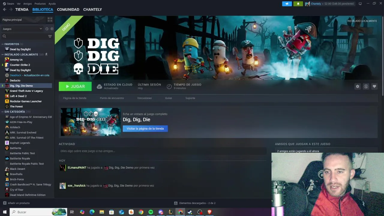The height and width of the screenshot is (216, 384).
Task: Filter library by ready to play
Action: (x=52, y=29)
